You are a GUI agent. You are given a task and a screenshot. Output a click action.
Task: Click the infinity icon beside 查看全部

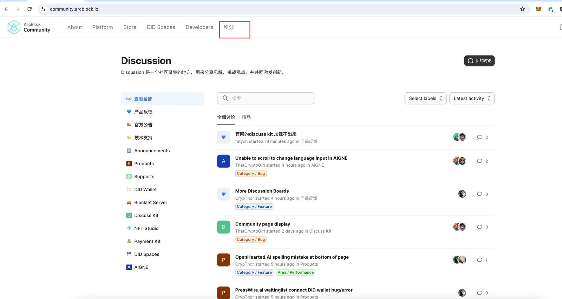point(129,99)
